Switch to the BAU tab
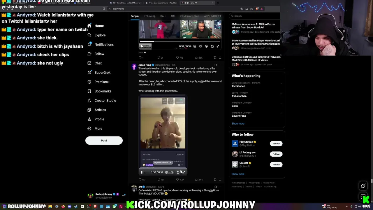Image resolution: width=373 pixels, height=210 pixels. tap(163, 16)
